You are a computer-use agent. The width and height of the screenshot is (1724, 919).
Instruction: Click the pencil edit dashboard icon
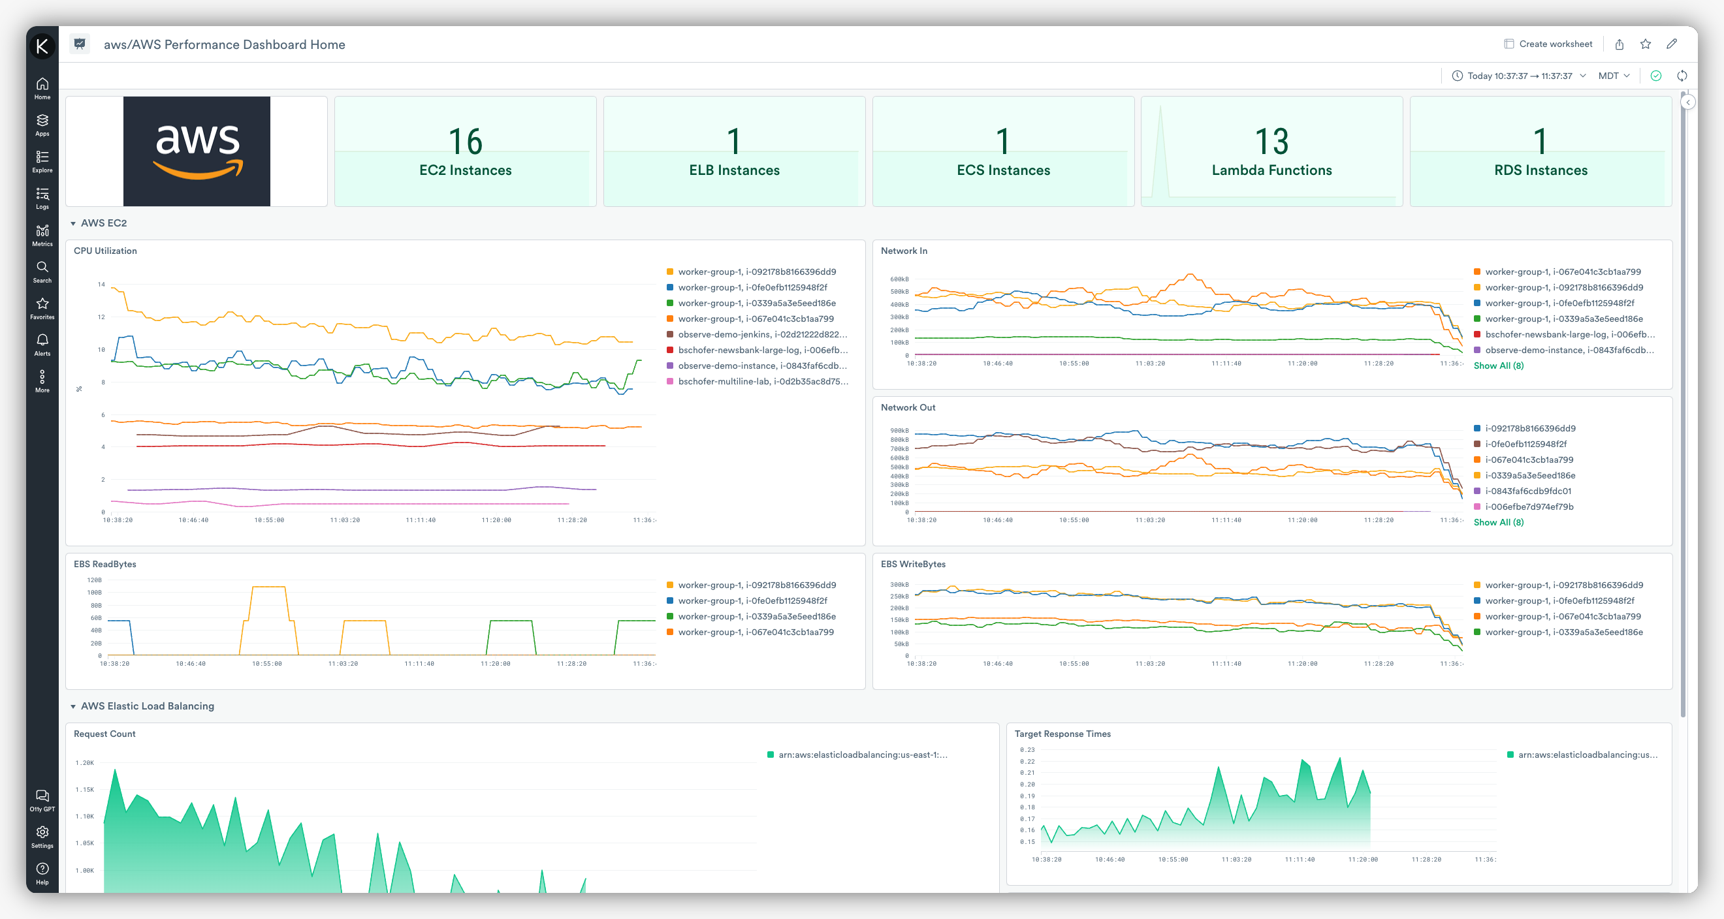(1672, 44)
